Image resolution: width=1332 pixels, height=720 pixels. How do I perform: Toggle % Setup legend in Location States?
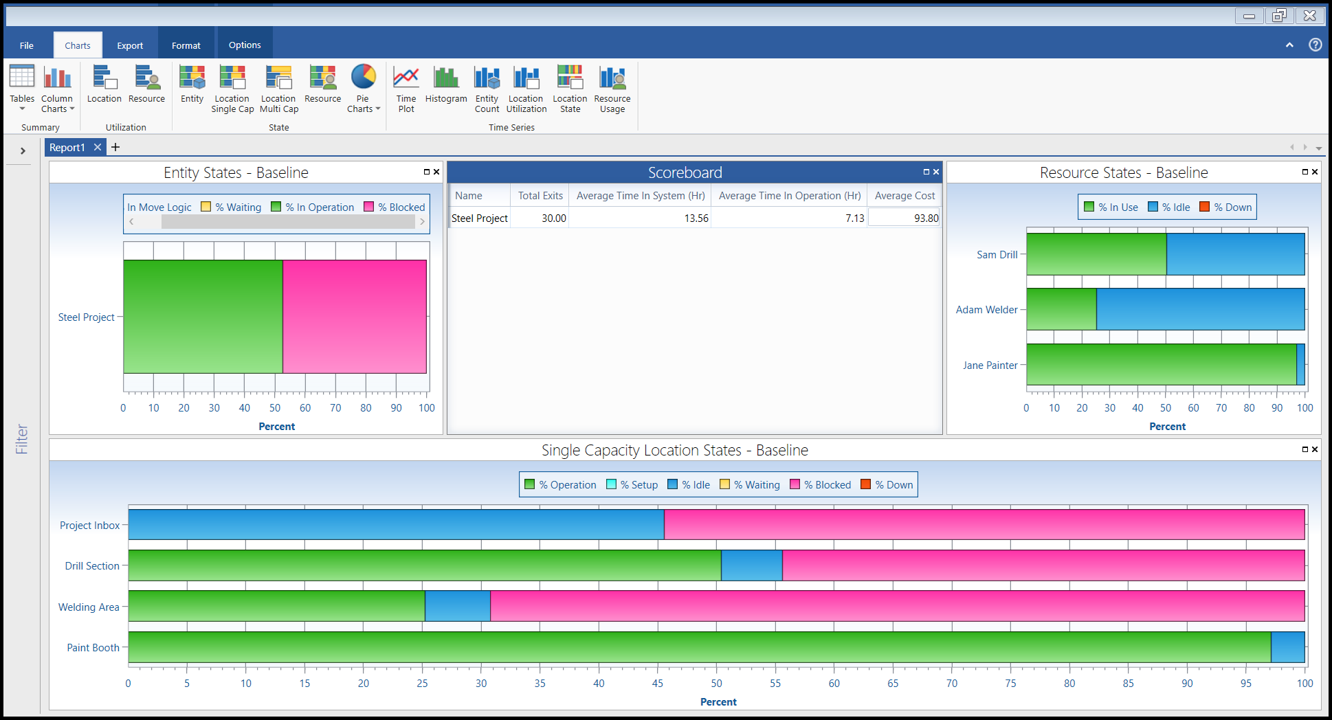[632, 484]
